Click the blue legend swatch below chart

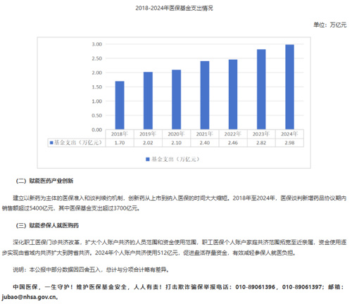pyautogui.click(x=148, y=159)
